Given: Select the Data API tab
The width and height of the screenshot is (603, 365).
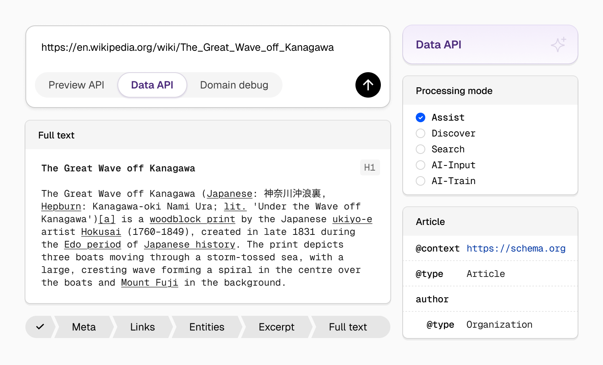Looking at the screenshot, I should click(152, 85).
